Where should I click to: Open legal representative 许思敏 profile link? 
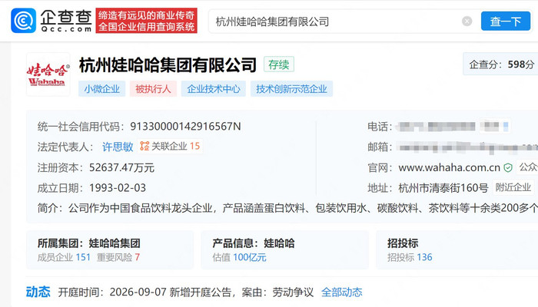click(x=118, y=147)
